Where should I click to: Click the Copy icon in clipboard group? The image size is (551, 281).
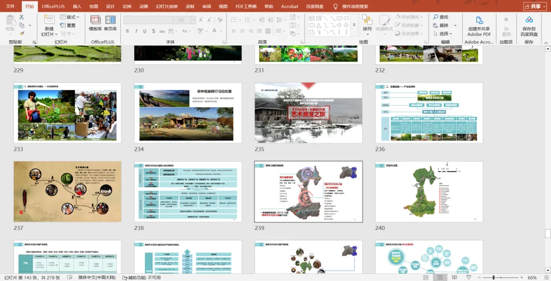coord(21,25)
